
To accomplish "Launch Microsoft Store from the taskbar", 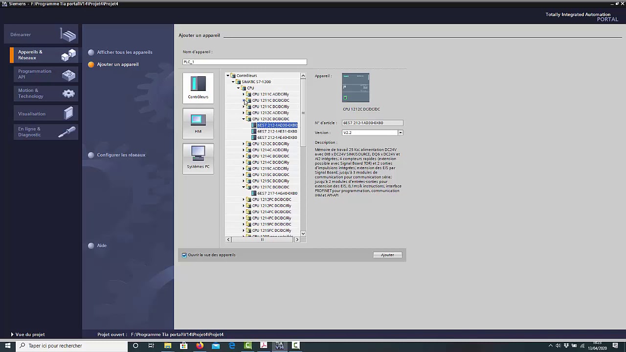I will 184,346.
